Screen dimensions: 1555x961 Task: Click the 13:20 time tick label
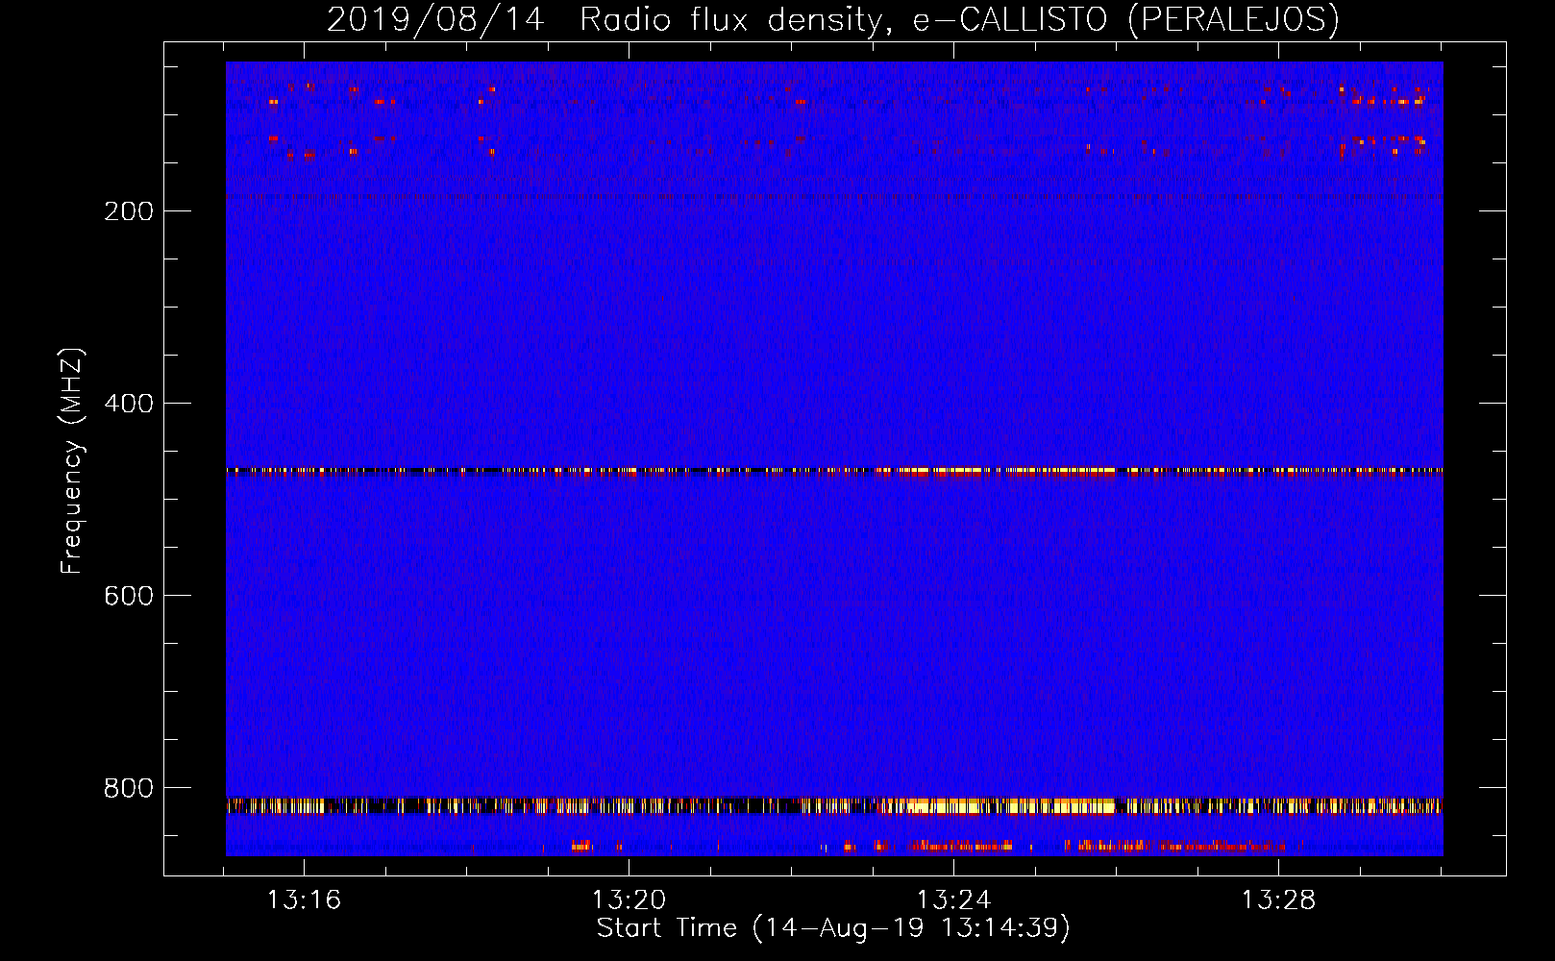629,900
